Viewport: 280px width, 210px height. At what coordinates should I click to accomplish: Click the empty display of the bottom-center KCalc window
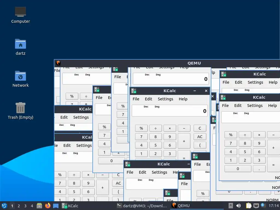tap(152, 184)
